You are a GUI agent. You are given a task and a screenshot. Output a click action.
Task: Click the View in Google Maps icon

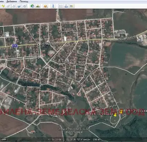[72, 6]
